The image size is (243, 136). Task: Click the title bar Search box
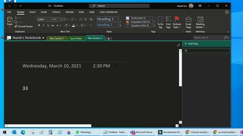tap(119, 6)
